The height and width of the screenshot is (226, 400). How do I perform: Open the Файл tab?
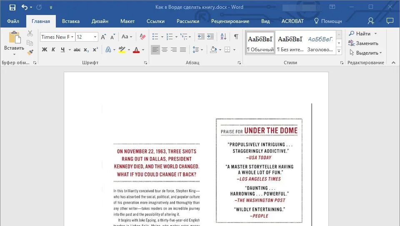click(x=13, y=21)
